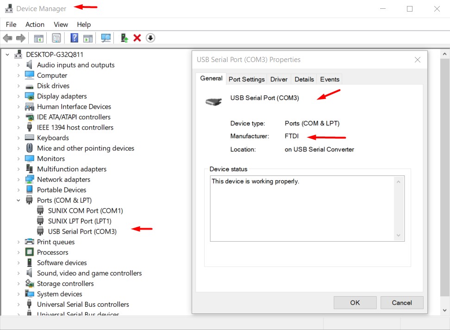Viewport: 450px width, 330px height.
Task: Switch to the Driver tab
Action: coord(279,80)
